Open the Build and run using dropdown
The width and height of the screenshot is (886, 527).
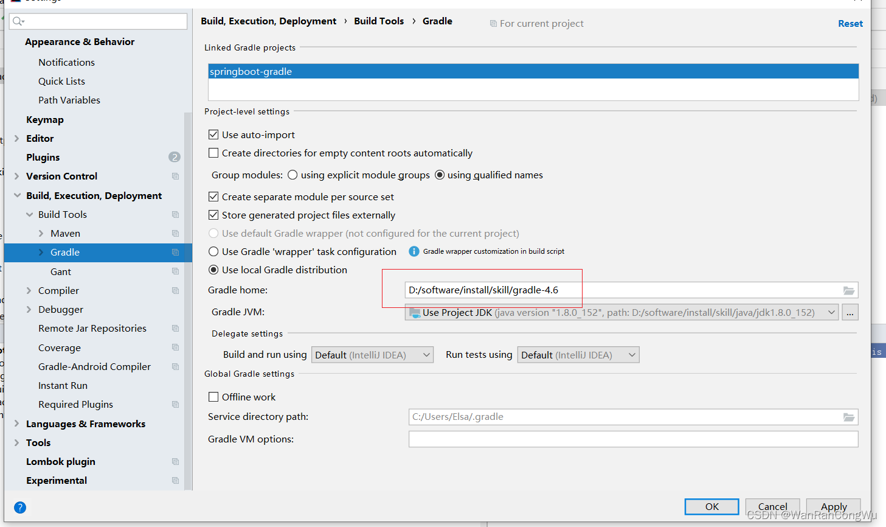(x=372, y=354)
